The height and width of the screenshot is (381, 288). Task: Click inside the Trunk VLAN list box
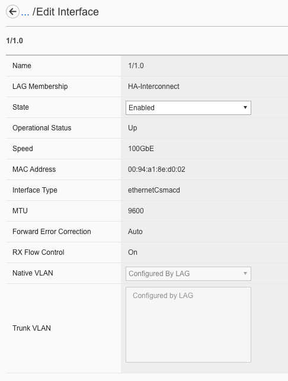point(188,325)
